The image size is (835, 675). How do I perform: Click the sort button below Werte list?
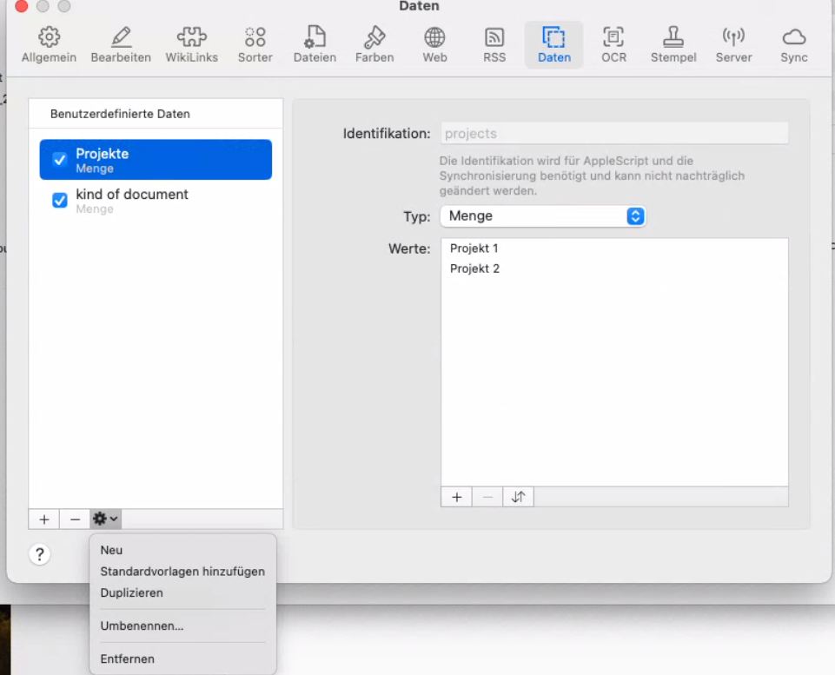point(519,497)
